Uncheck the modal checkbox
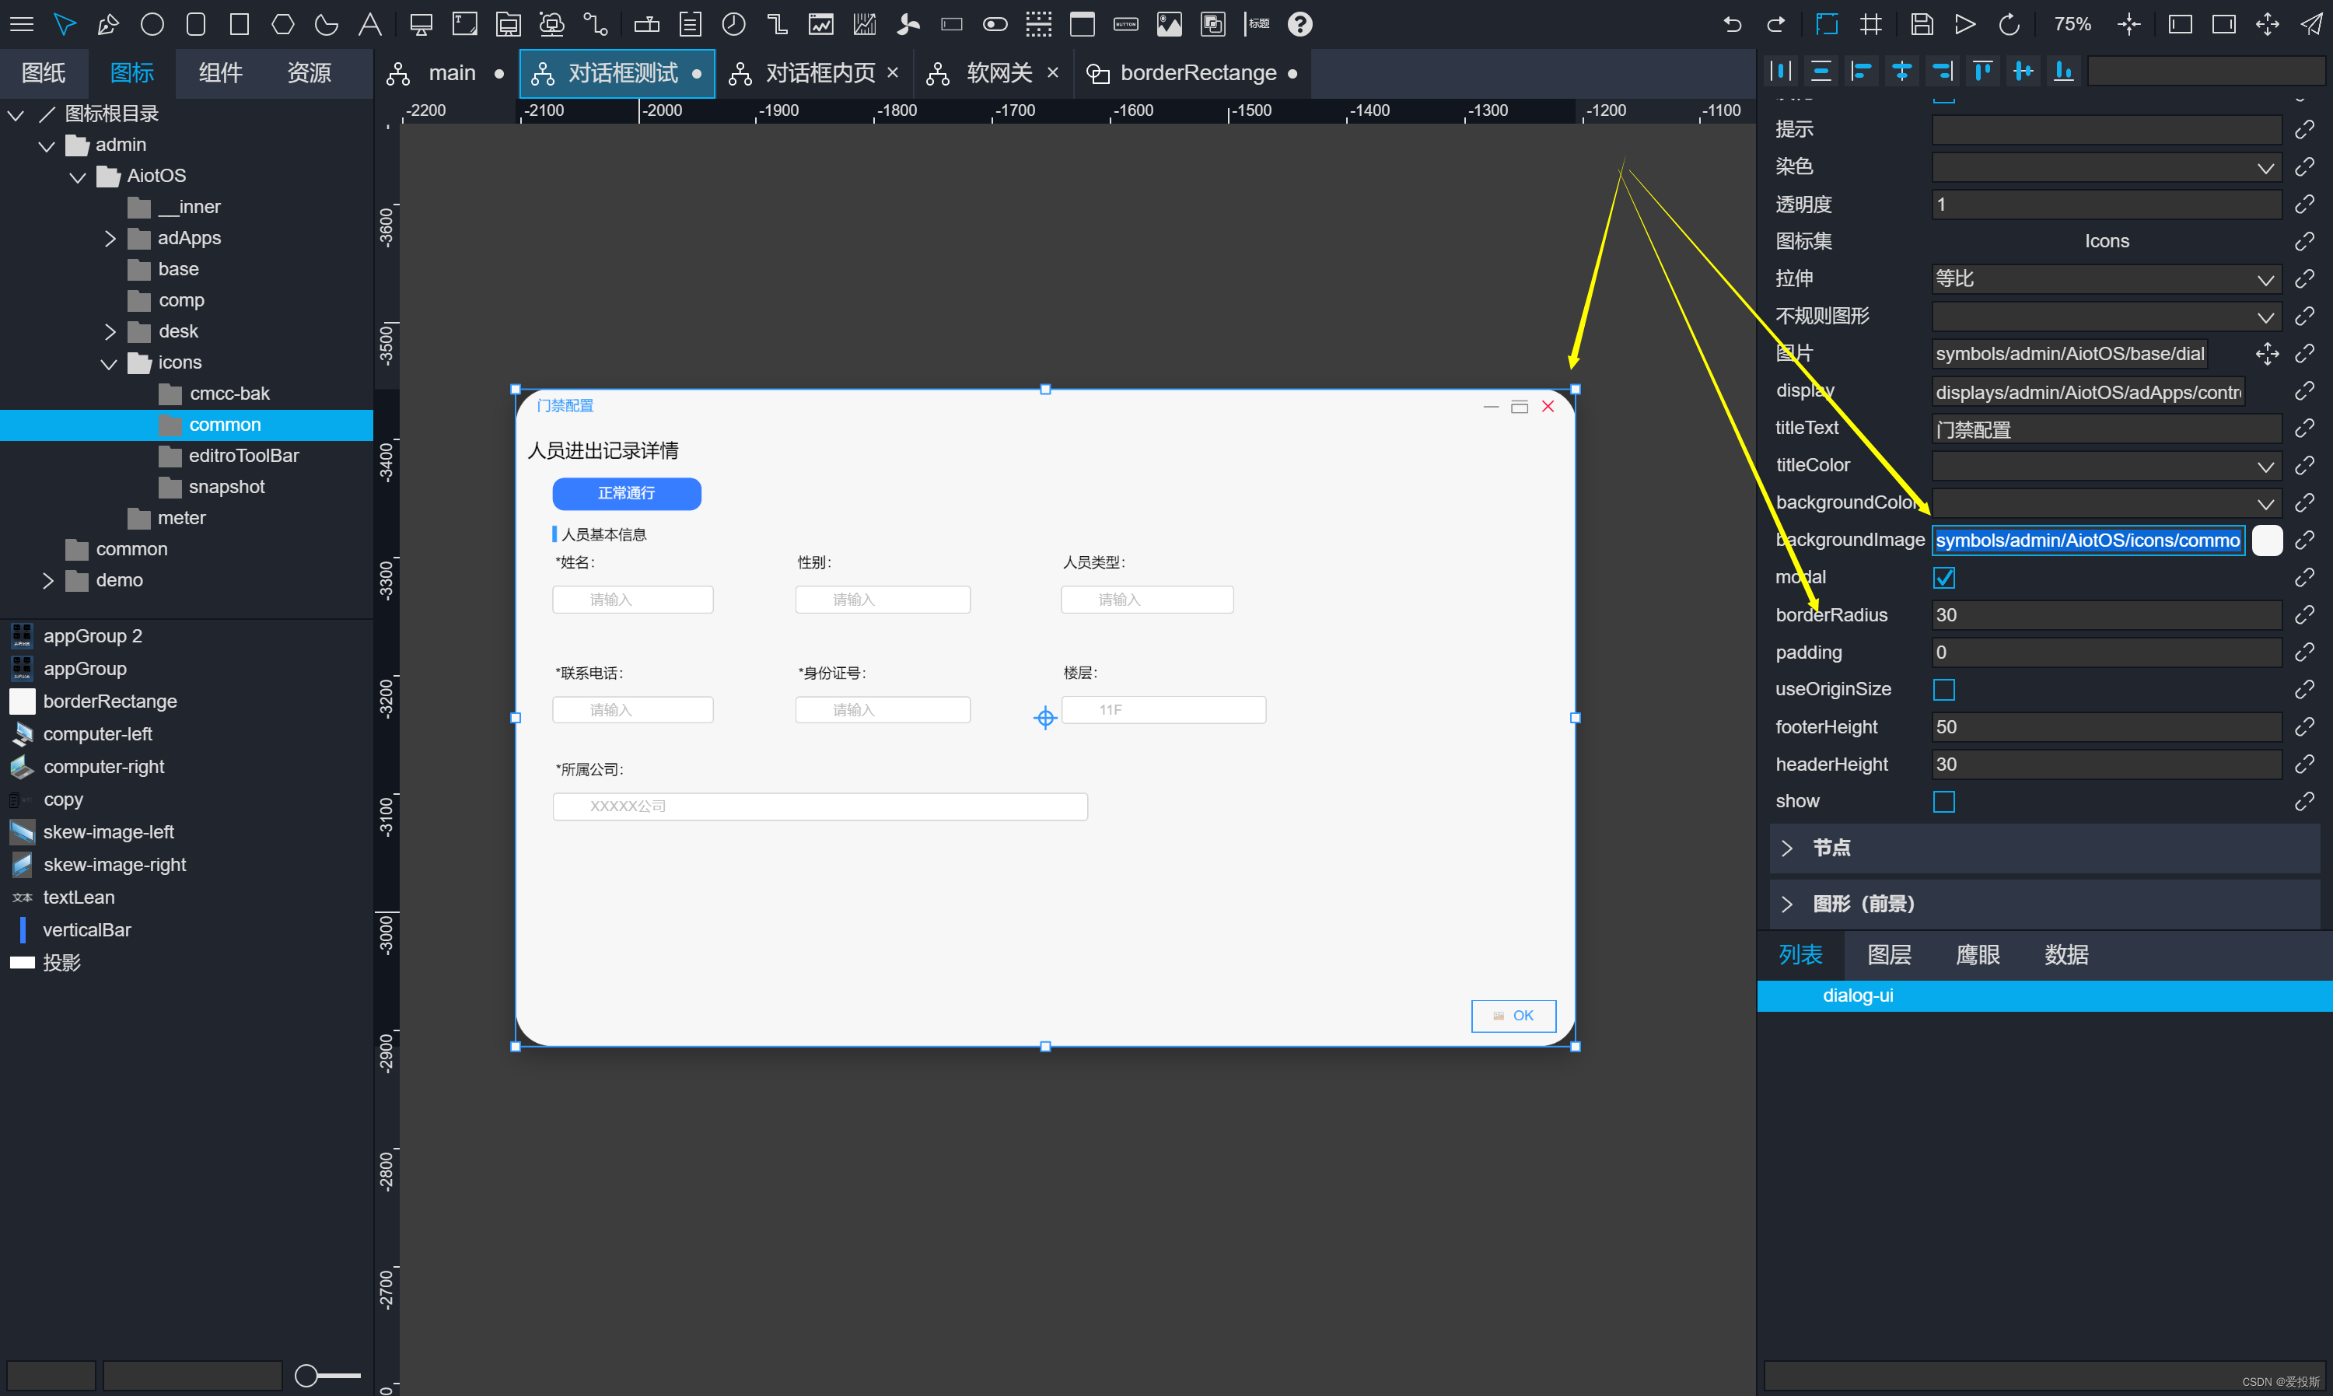Image resolution: width=2333 pixels, height=1396 pixels. 1943,578
